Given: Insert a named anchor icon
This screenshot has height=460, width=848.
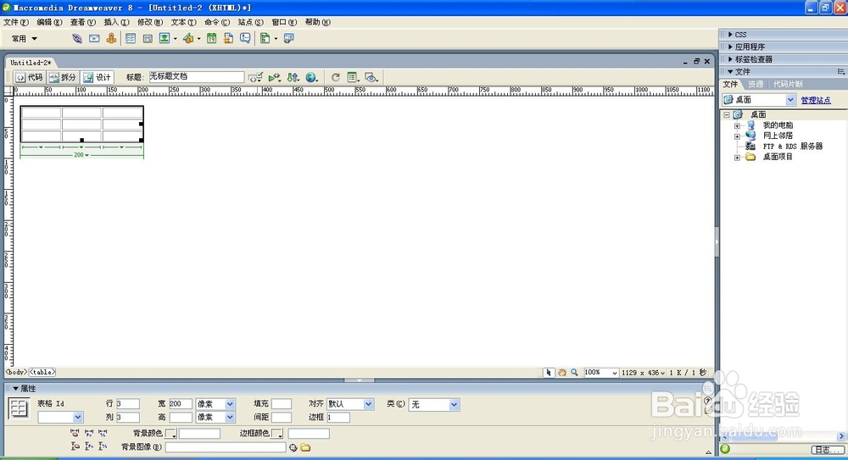Looking at the screenshot, I should pyautogui.click(x=111, y=38).
